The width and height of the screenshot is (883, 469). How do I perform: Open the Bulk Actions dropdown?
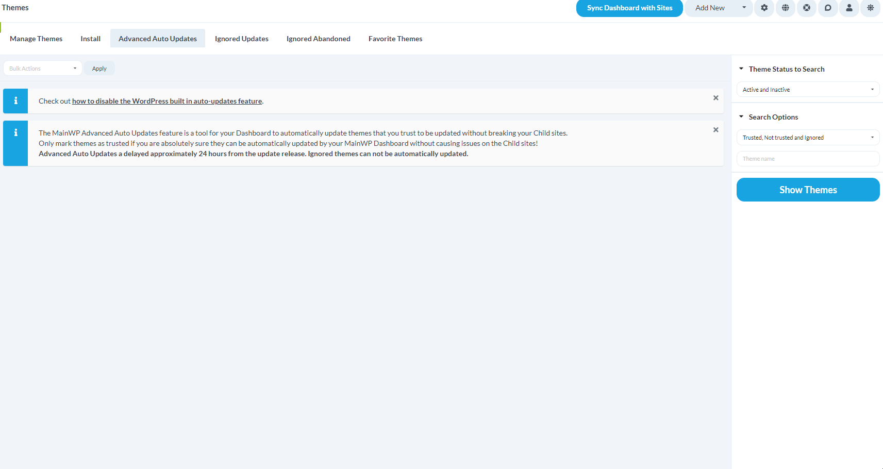(42, 68)
